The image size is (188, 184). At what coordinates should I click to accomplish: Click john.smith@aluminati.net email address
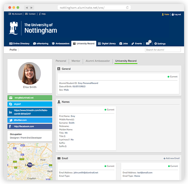pos(86,173)
